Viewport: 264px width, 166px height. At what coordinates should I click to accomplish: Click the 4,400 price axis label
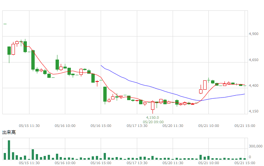coord(254,86)
